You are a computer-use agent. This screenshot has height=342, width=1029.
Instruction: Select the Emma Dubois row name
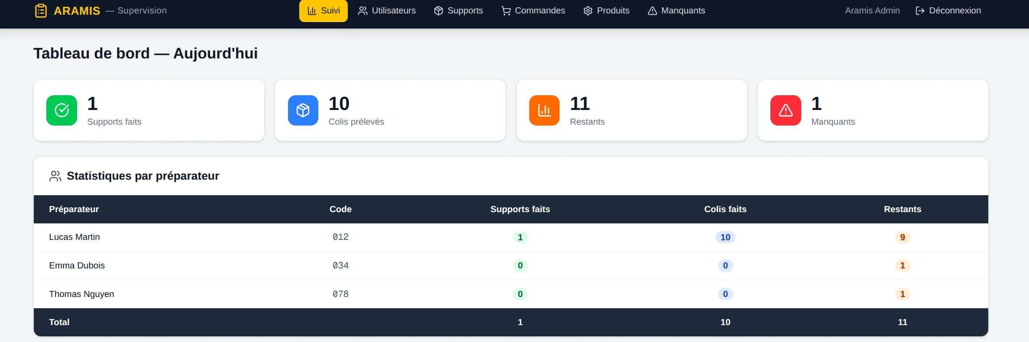[77, 265]
